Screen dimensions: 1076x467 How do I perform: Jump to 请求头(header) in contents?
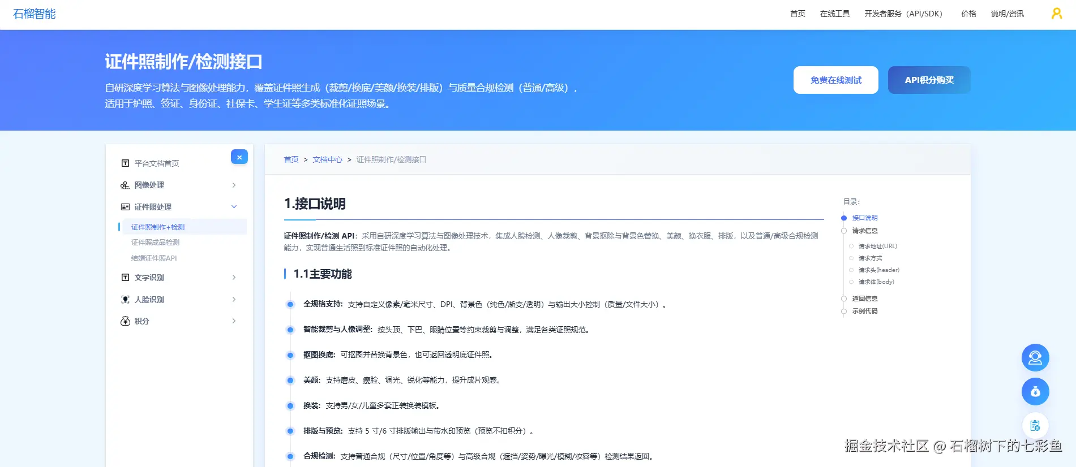tap(878, 270)
